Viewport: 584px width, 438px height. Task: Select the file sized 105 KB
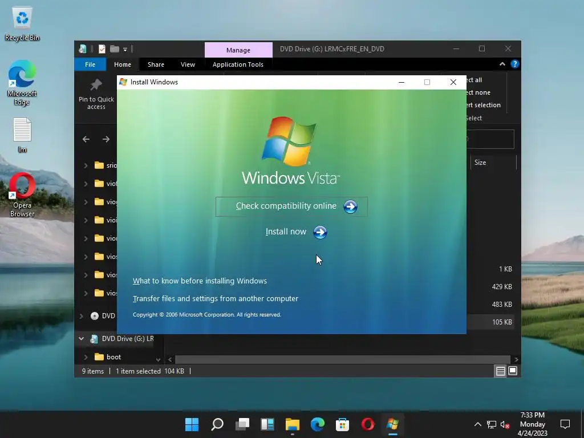(x=490, y=322)
